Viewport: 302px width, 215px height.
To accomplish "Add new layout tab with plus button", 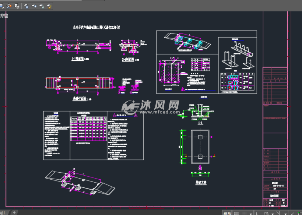I will coord(14,212).
